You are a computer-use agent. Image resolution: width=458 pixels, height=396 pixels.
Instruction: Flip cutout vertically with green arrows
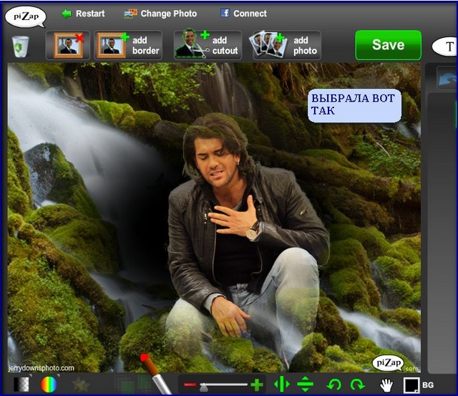click(306, 384)
